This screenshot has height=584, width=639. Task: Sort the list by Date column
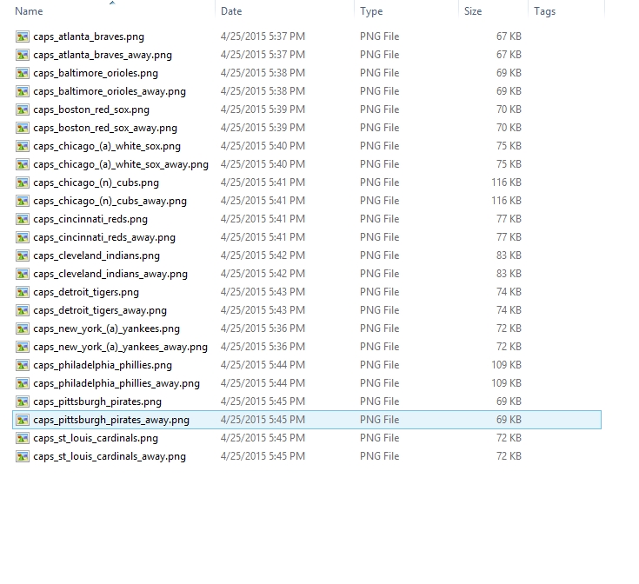click(231, 11)
